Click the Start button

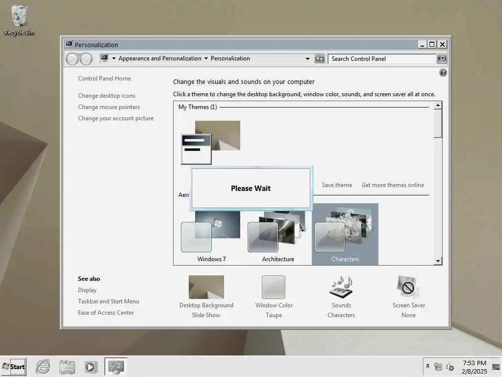click(13, 367)
